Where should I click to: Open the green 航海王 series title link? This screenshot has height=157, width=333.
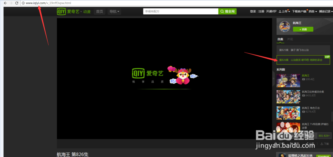(306, 76)
